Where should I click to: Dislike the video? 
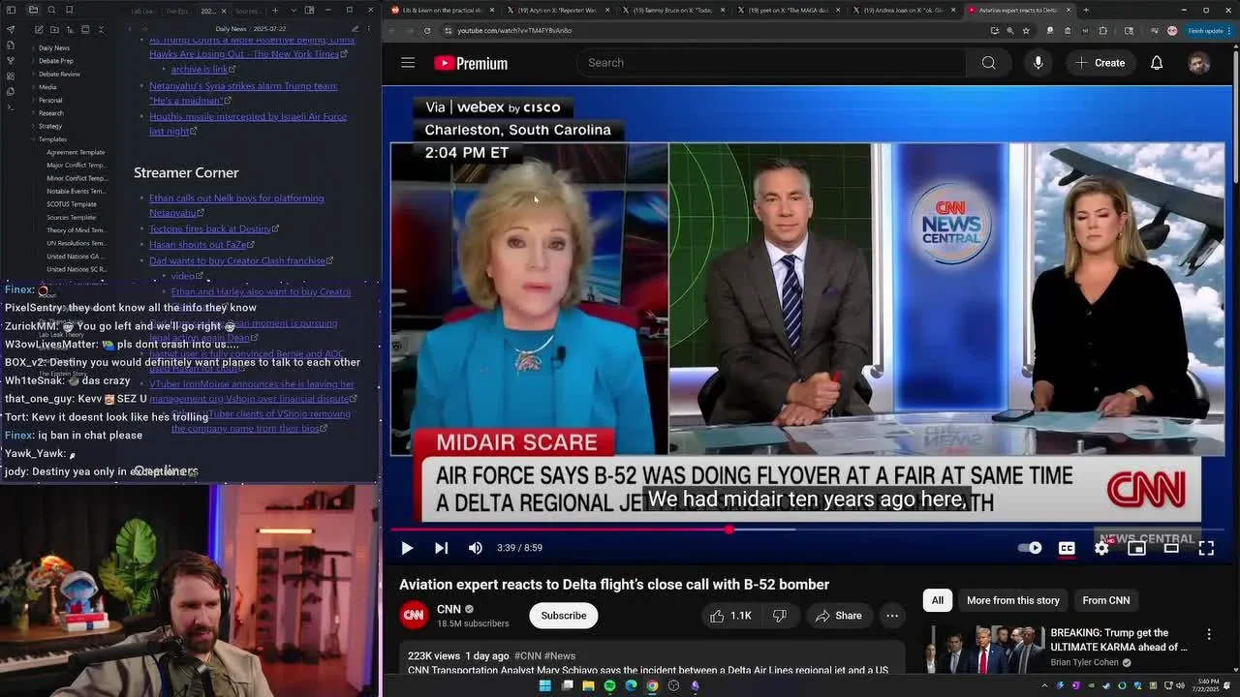[780, 616]
